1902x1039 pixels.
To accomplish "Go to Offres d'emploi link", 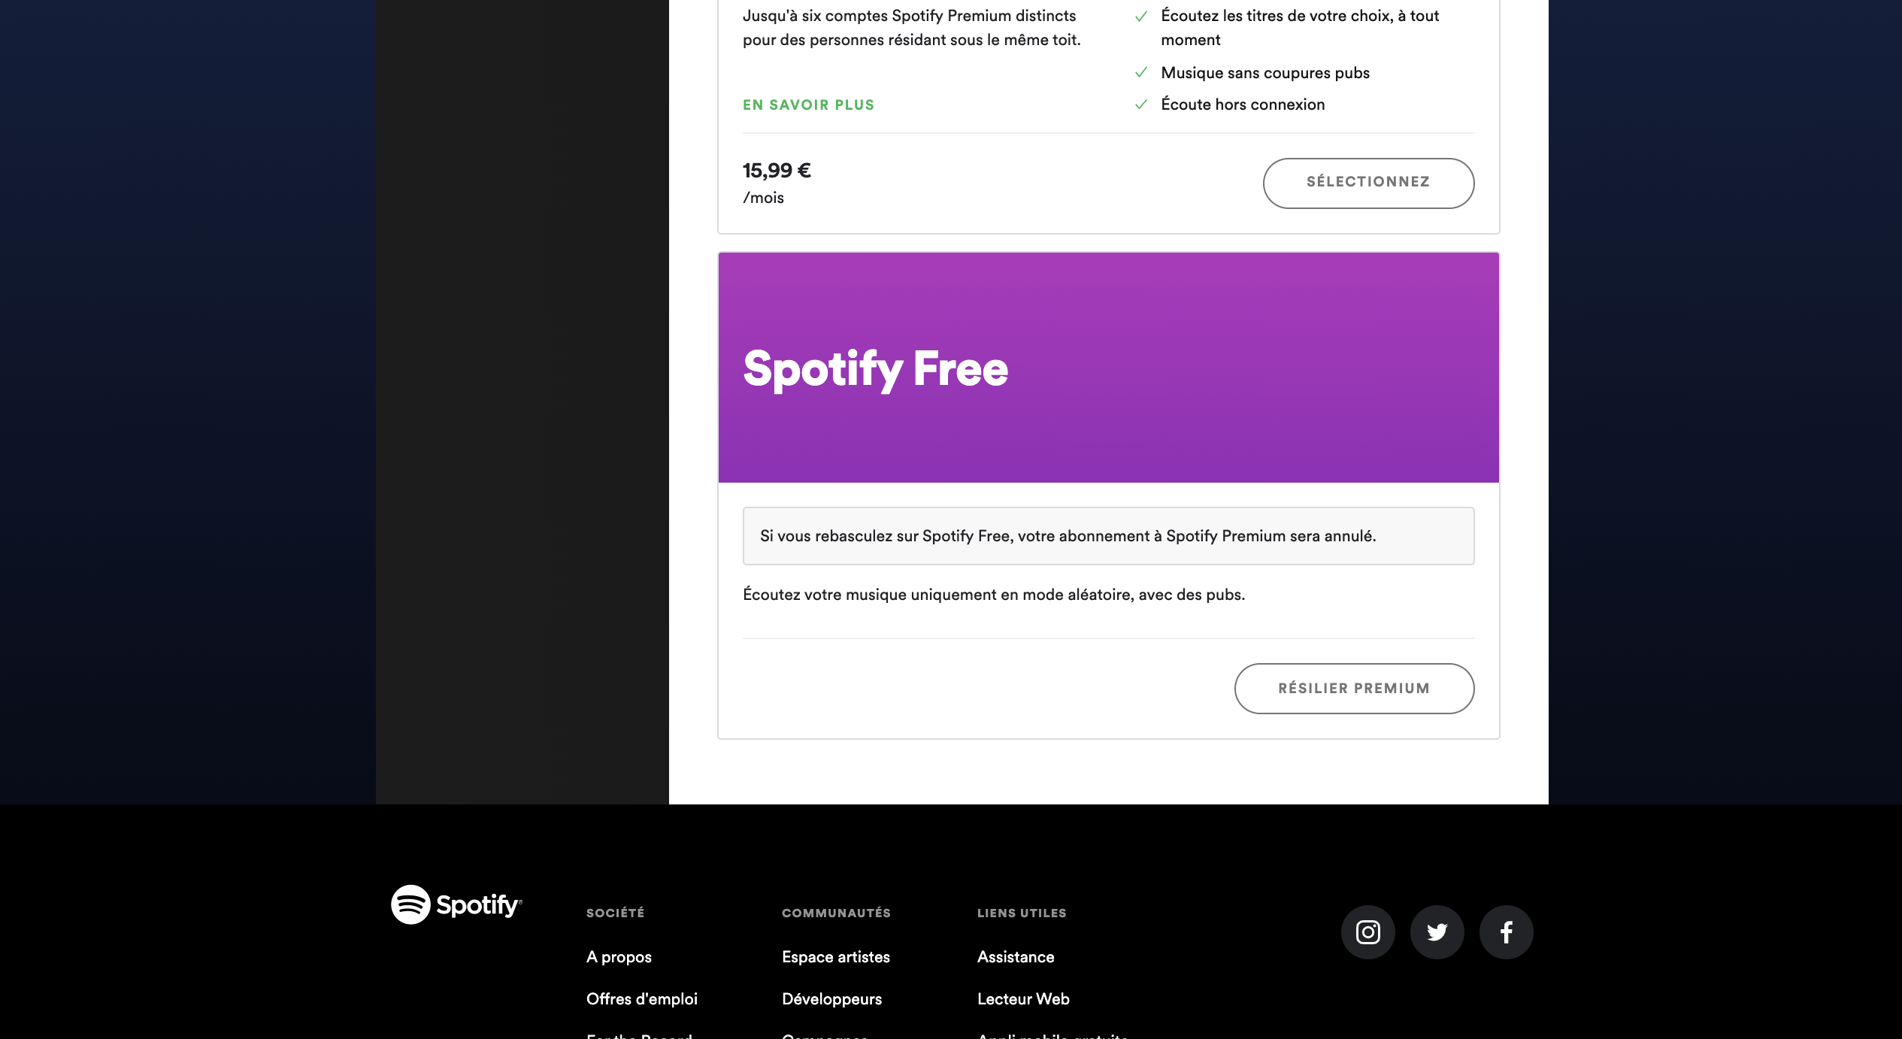I will click(641, 999).
